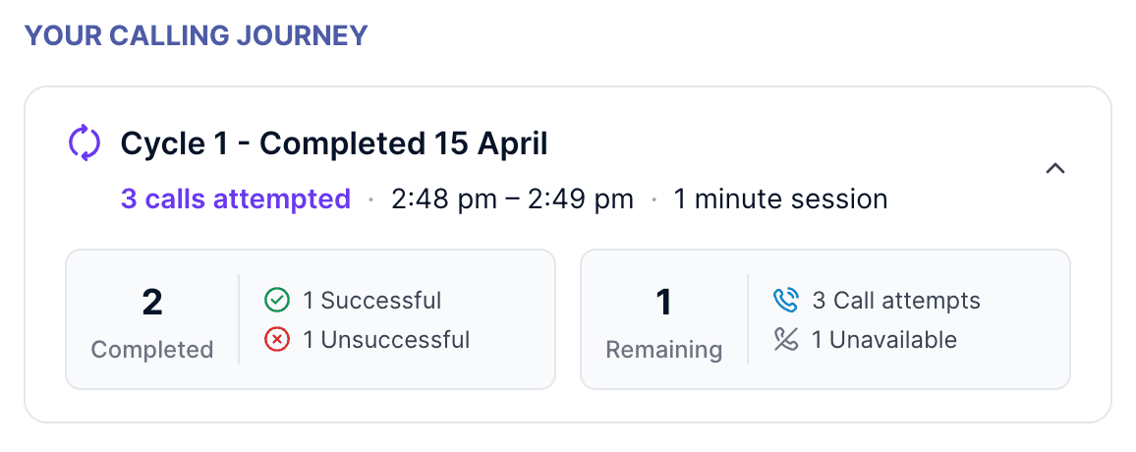This screenshot has width=1136, height=452.
Task: Click the "2:48 pm – 2:49 pm" time range
Action: (x=512, y=199)
